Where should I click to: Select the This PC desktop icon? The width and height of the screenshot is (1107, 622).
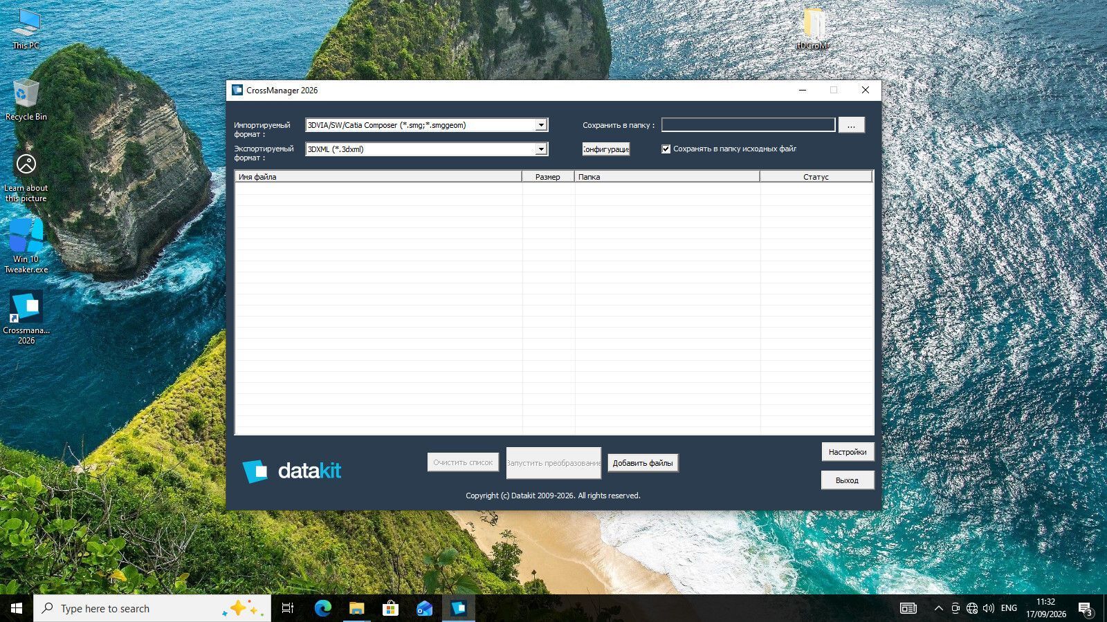pos(26,29)
